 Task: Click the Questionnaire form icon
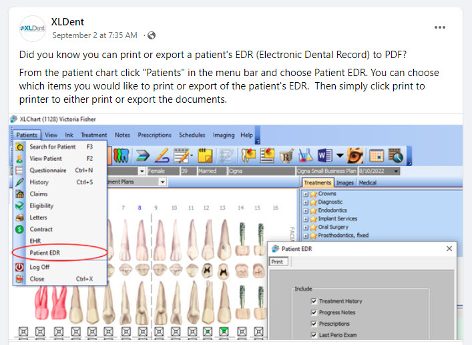(x=19, y=170)
